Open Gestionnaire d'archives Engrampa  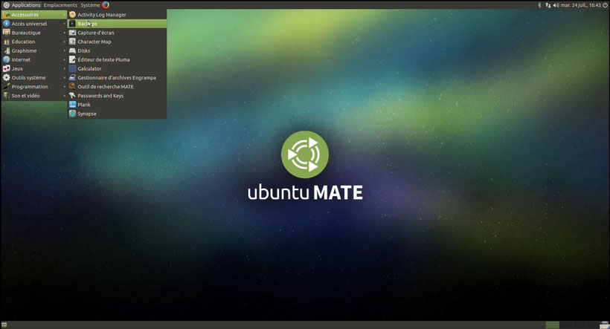coord(117,78)
